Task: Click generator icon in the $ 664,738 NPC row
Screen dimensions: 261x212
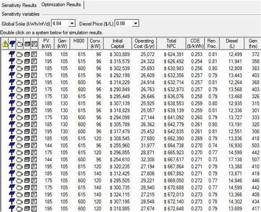Action: [x=19, y=145]
